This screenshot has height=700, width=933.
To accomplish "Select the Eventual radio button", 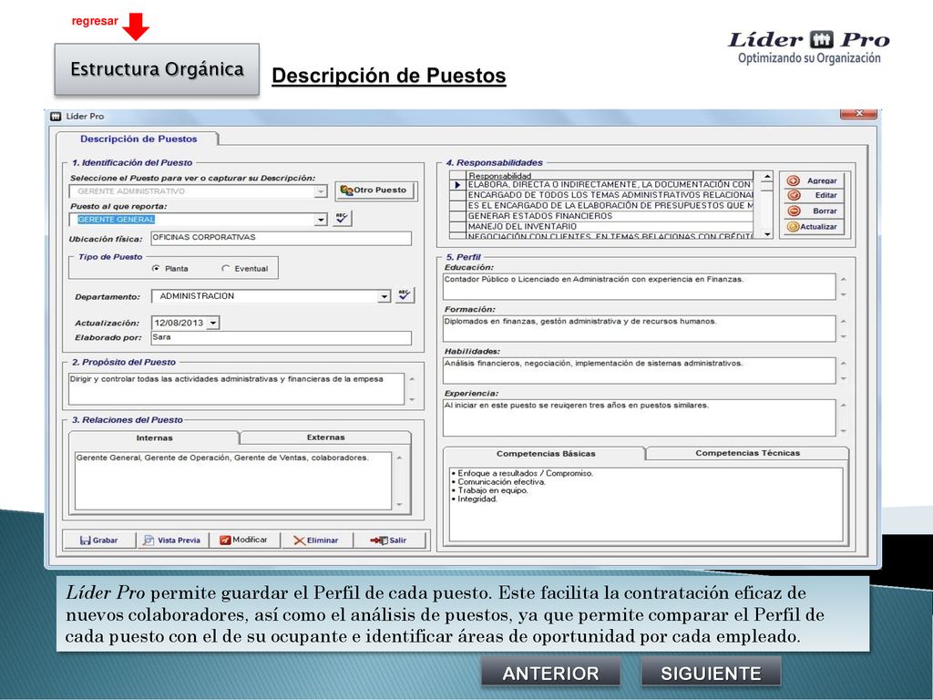I will click(226, 269).
